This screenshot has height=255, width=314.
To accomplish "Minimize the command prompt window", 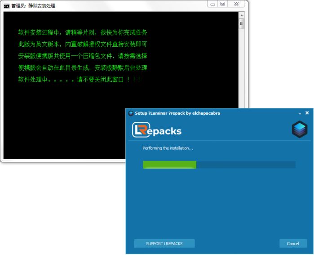I will [x=212, y=4].
